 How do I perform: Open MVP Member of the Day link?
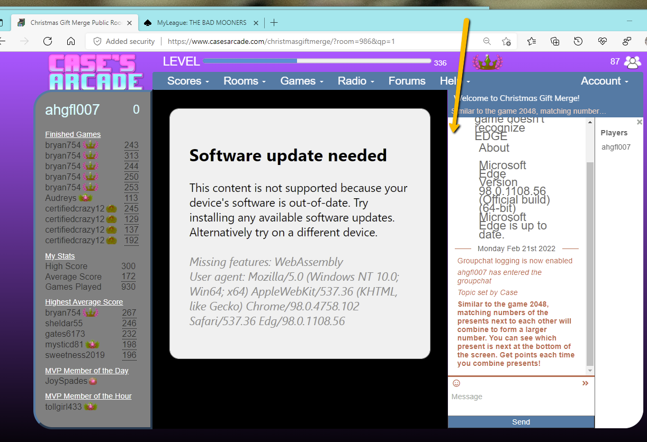tap(87, 371)
